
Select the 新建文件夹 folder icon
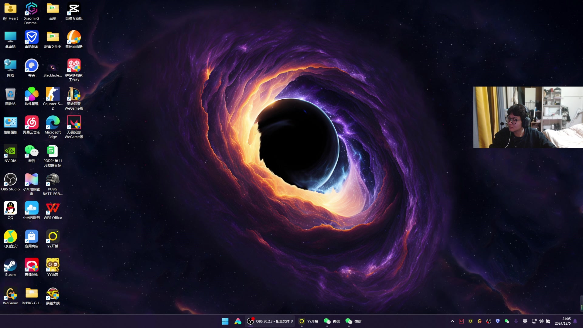click(53, 39)
